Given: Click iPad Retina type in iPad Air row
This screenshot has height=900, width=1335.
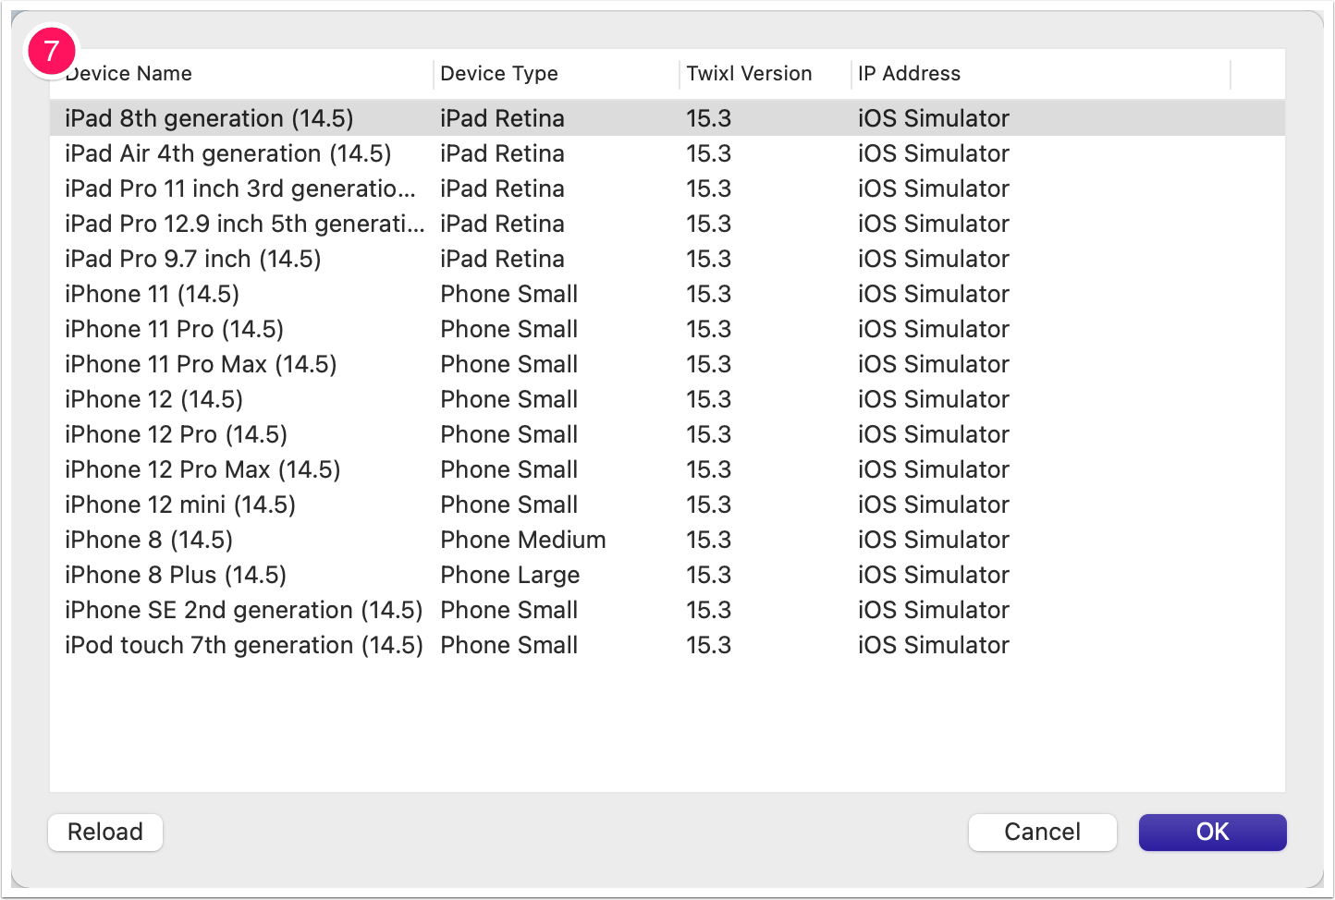Looking at the screenshot, I should [x=502, y=153].
